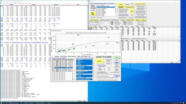Open the Edit menu in main window
The image size is (186, 104).
click(4, 3)
